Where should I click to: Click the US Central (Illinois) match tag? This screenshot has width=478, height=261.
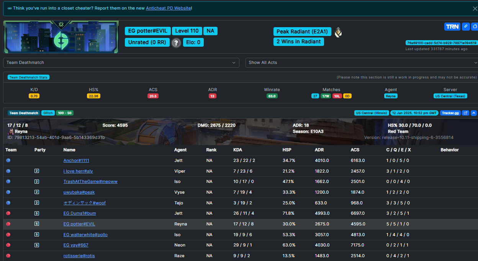click(x=372, y=113)
